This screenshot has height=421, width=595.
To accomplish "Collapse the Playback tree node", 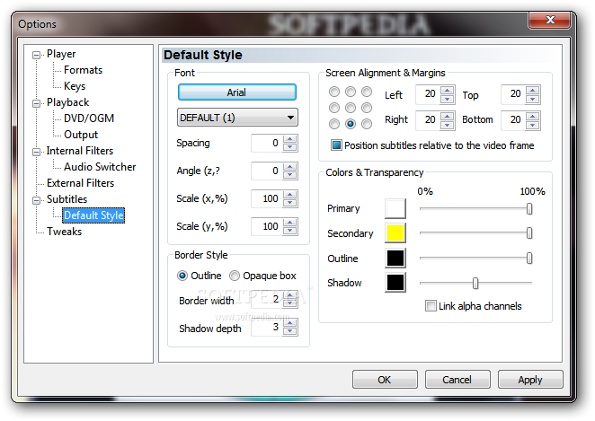I will coord(37,103).
